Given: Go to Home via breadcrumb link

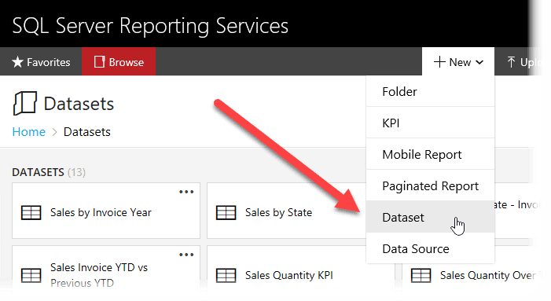Looking at the screenshot, I should click(29, 132).
